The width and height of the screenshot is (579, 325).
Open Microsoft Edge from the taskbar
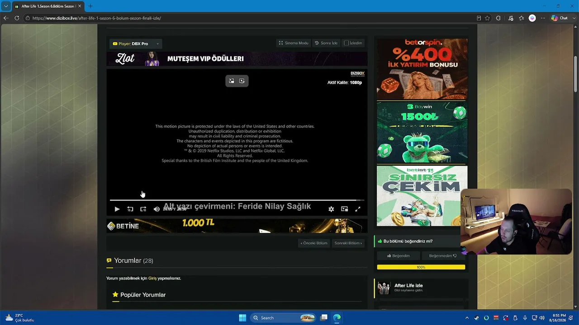tap(337, 318)
